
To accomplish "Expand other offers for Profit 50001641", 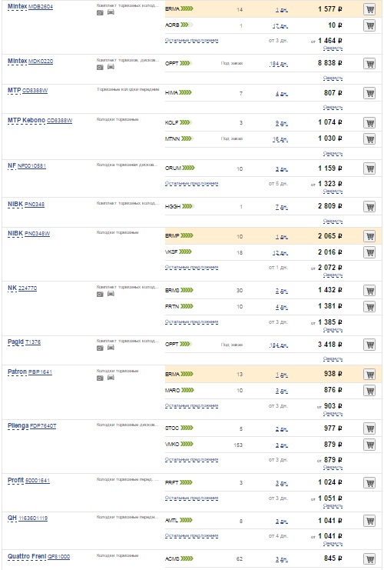I will pyautogui.click(x=192, y=498).
